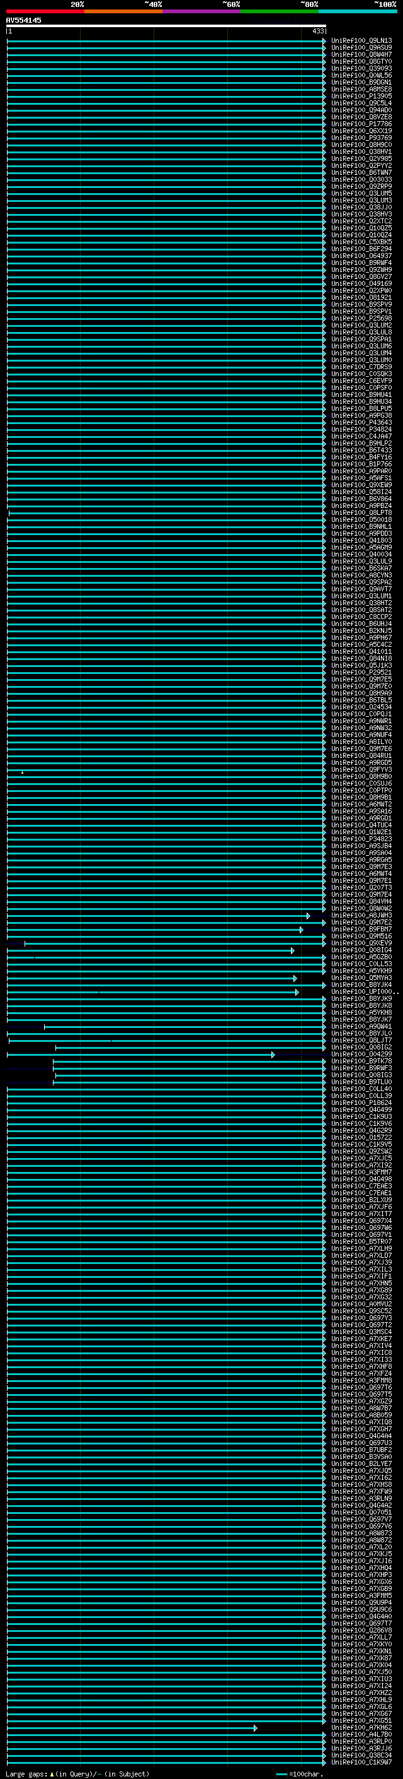Select UniRef100_O50018 label
Image resolution: width=403 pixels, height=1779 pixels.
361,519
